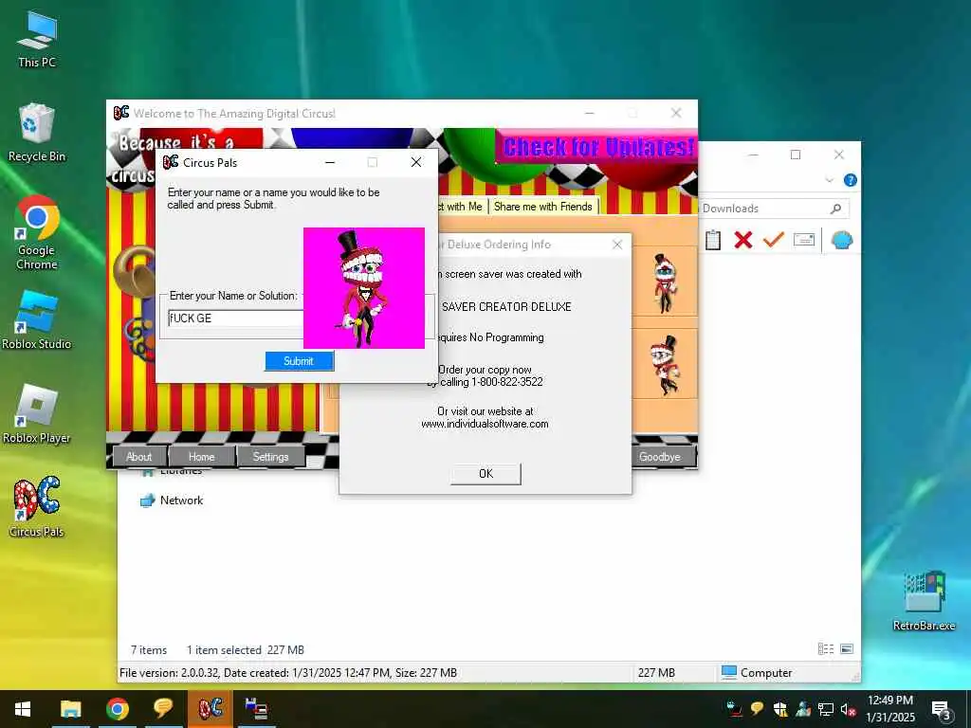Viewport: 971px width, 728px height.
Task: Click Goodbye button in Digital Circus window
Action: click(x=661, y=457)
